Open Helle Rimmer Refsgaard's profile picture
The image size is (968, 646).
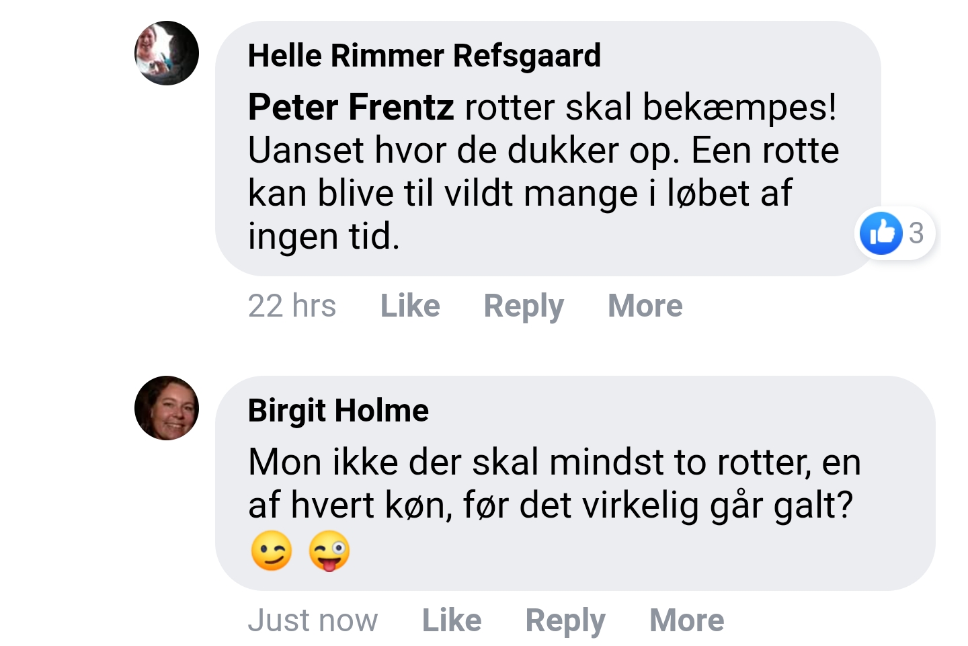pos(167,53)
